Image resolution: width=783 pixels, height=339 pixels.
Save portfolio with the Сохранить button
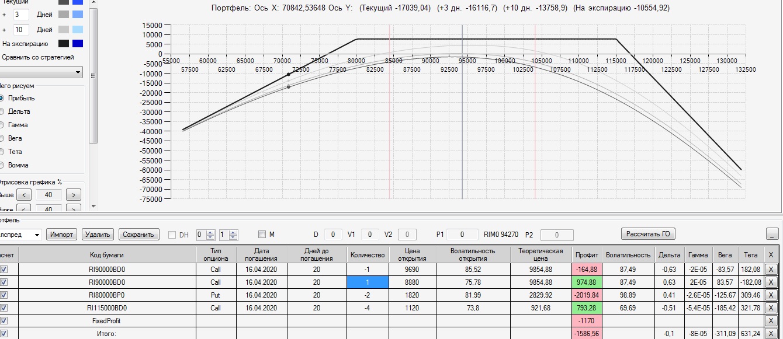click(x=138, y=235)
